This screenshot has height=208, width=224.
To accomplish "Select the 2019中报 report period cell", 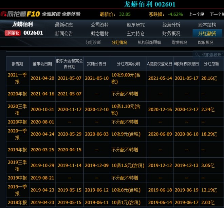I will (17, 178).
